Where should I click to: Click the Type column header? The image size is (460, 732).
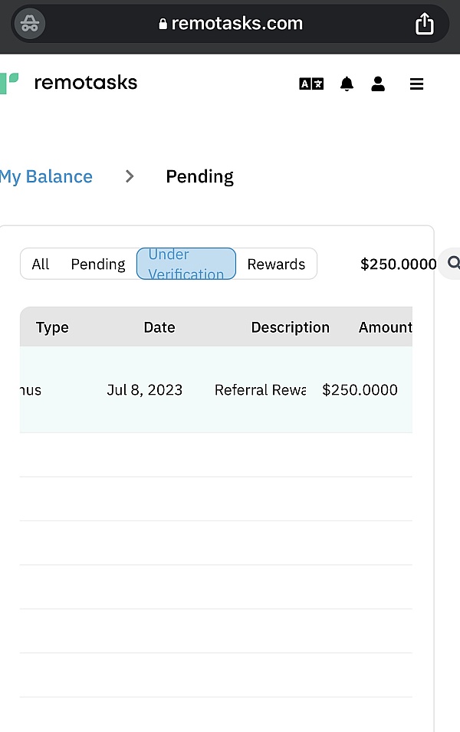pos(52,328)
